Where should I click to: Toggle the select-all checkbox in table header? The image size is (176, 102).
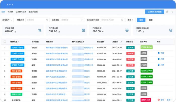[x=5, y=42]
